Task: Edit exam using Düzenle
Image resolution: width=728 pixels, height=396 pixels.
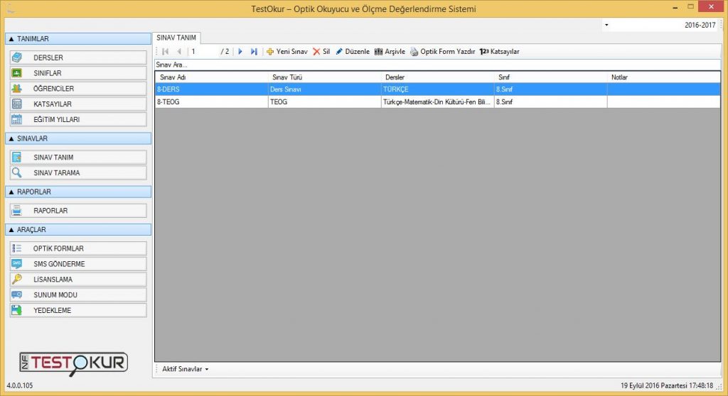Action: pos(353,52)
